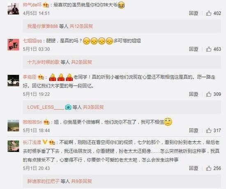Image resolution: width=226 pixels, height=189 pixels.
Task: Click 长汀浅渡's avatar picture
Action: (x=13, y=146)
